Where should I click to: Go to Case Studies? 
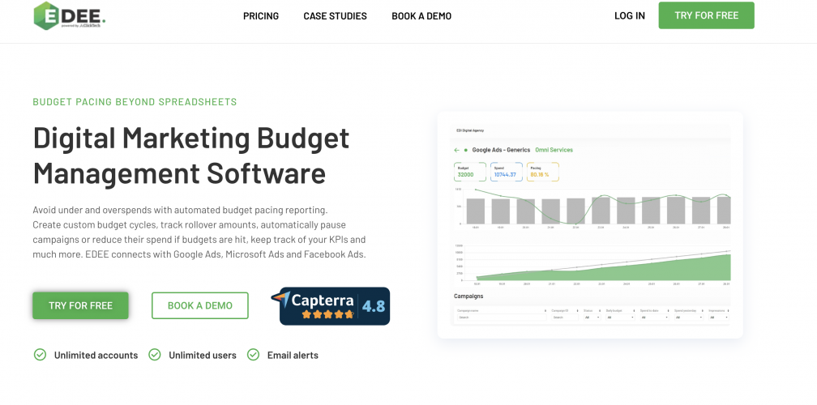335,16
